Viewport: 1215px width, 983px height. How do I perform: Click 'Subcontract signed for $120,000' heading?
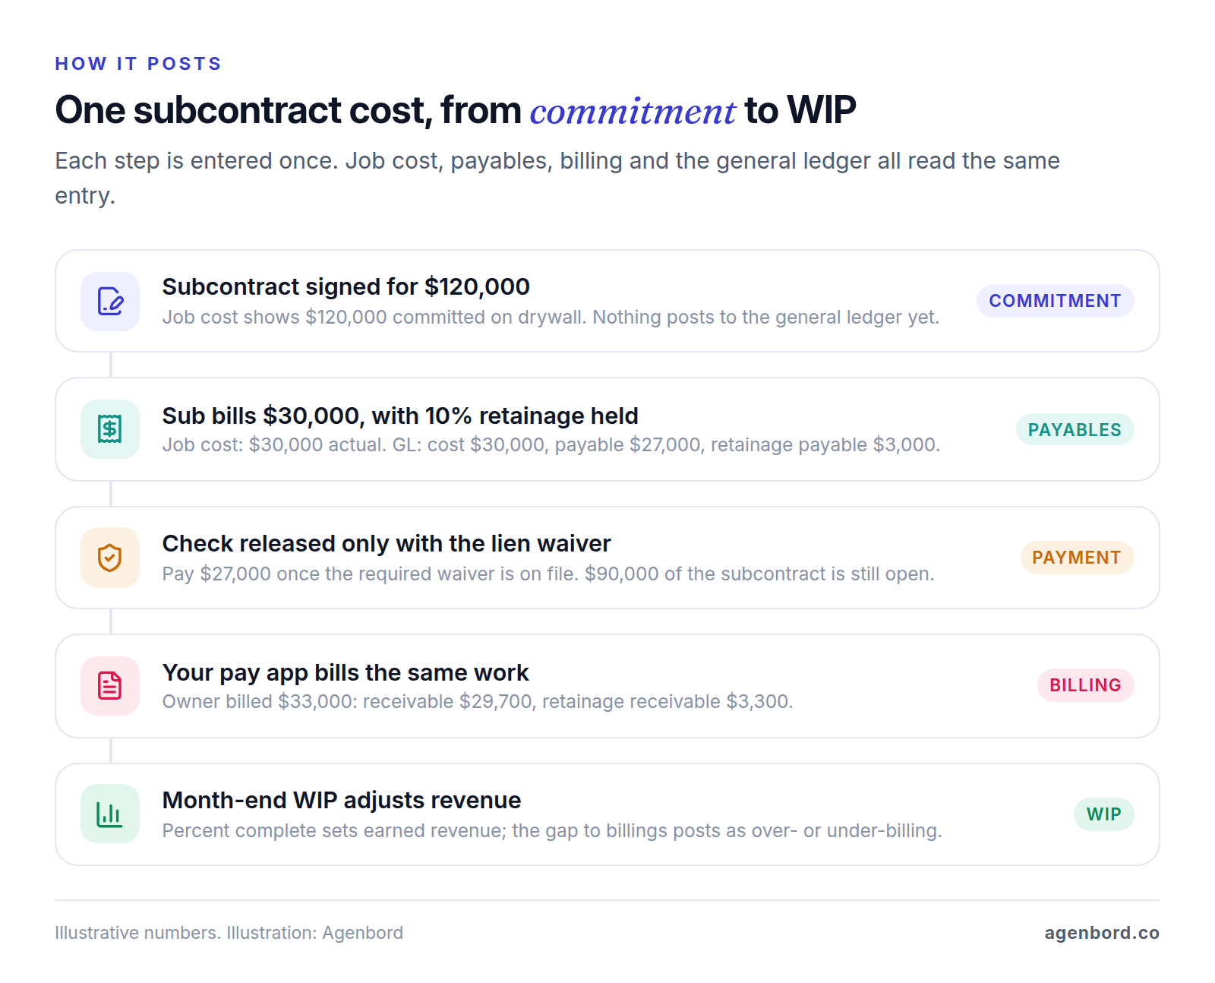[346, 286]
